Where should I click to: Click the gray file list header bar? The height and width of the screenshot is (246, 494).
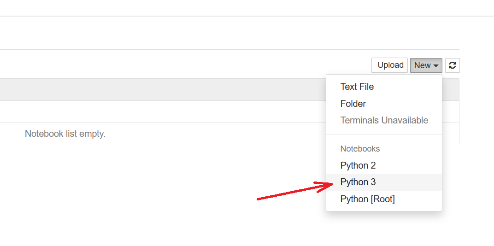[161, 89]
